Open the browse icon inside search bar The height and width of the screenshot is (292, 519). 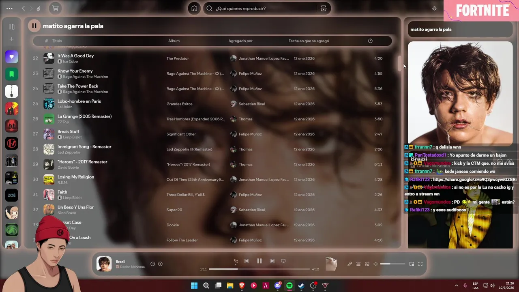click(x=323, y=9)
